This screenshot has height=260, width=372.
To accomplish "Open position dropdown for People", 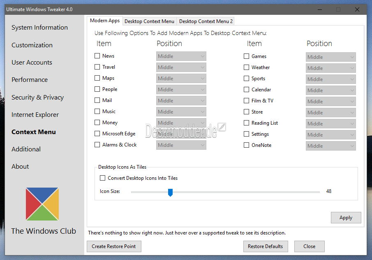I will click(x=181, y=90).
